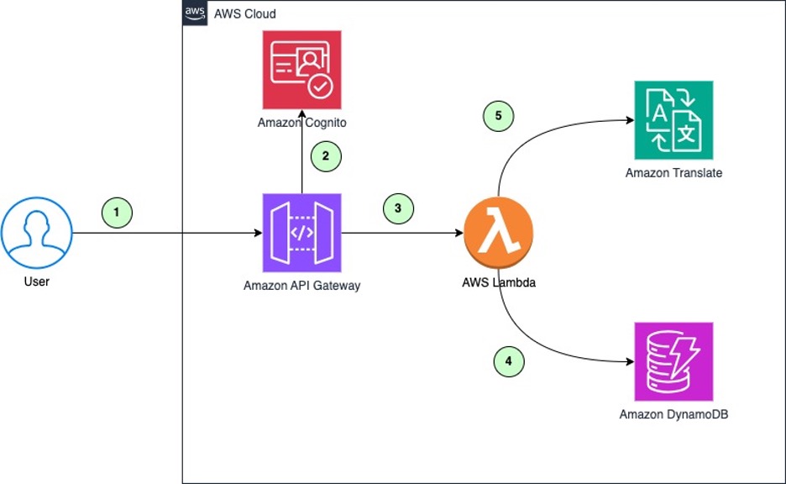
Task: Select the Amazon DynamoDB icon
Action: tap(673, 361)
